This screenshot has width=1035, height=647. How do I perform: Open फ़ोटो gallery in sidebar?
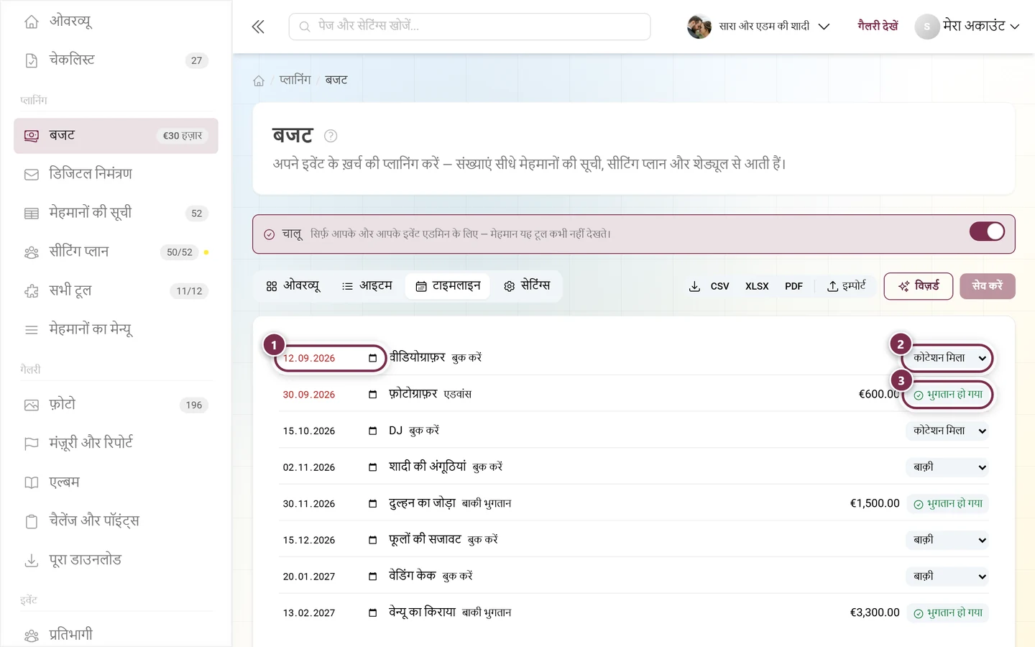click(116, 405)
